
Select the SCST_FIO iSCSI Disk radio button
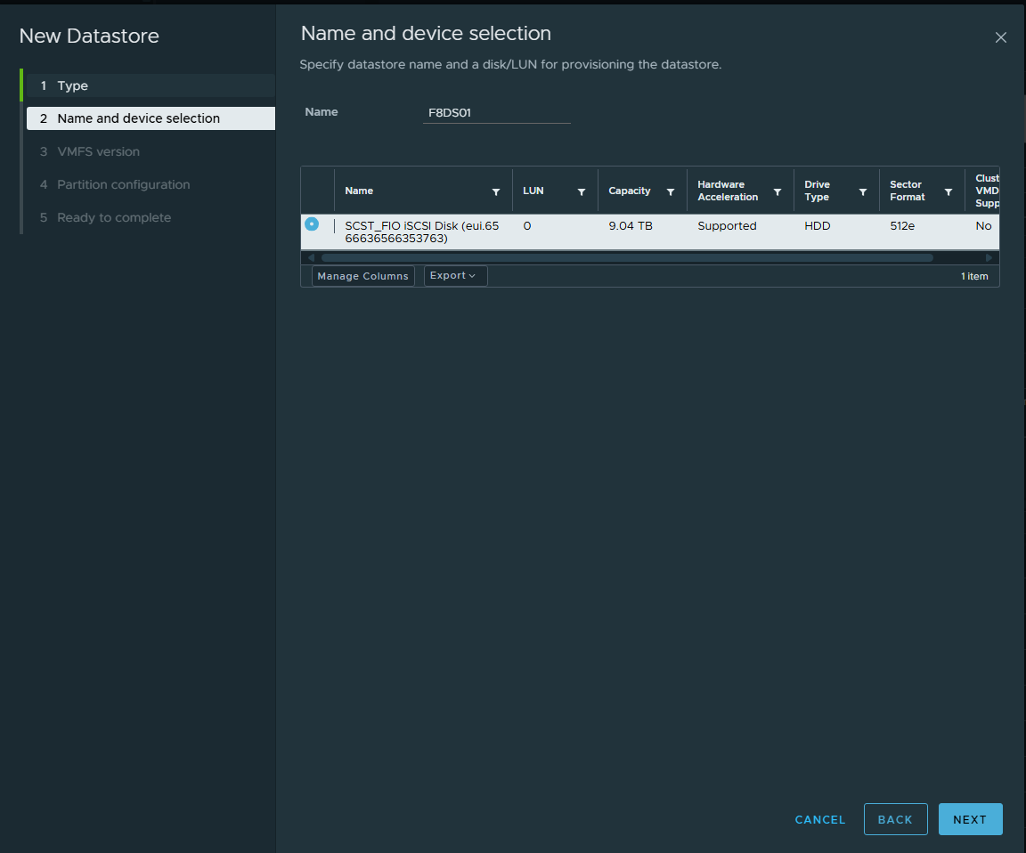(312, 224)
